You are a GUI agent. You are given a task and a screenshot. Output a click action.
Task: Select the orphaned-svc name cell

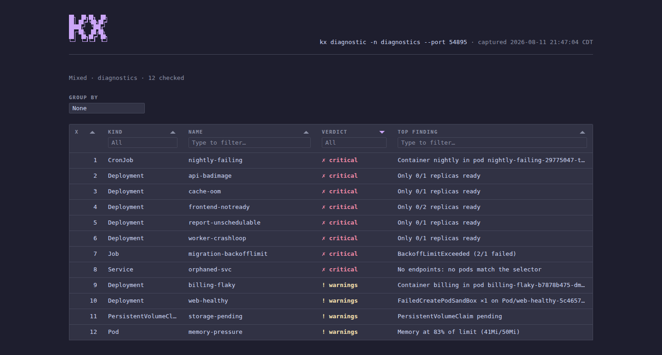coord(210,270)
